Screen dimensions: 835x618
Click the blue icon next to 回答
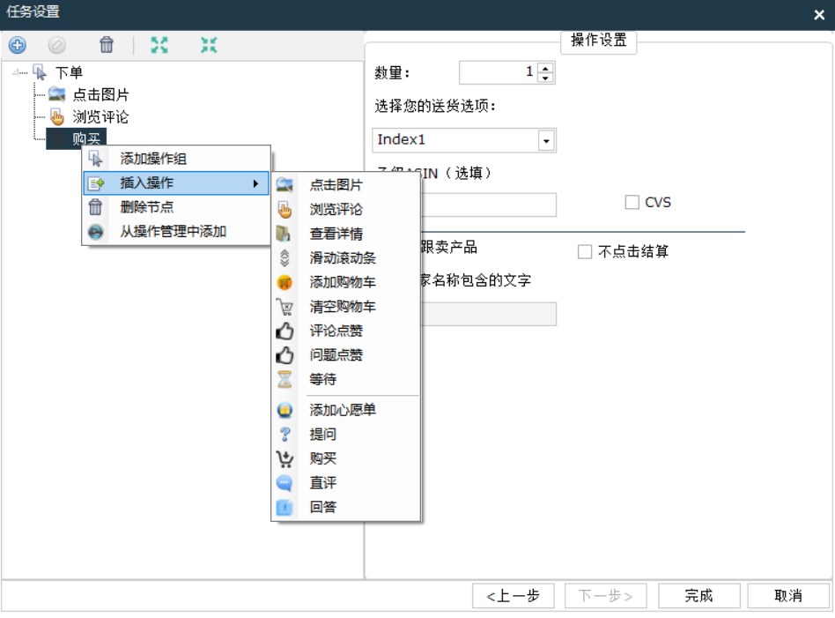[284, 507]
